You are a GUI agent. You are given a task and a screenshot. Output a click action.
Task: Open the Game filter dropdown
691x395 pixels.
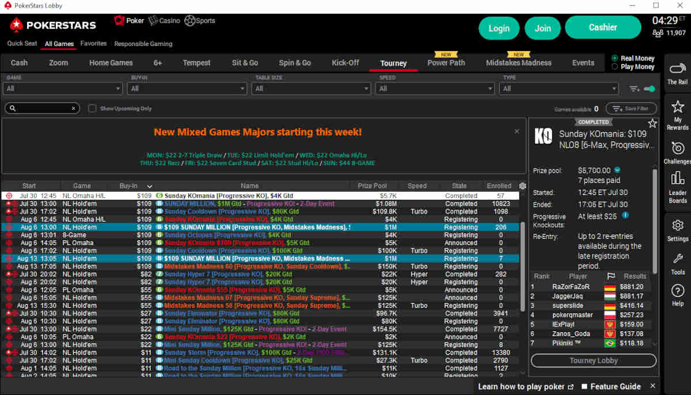(x=63, y=89)
